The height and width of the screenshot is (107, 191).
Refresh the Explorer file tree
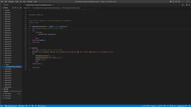18,8
